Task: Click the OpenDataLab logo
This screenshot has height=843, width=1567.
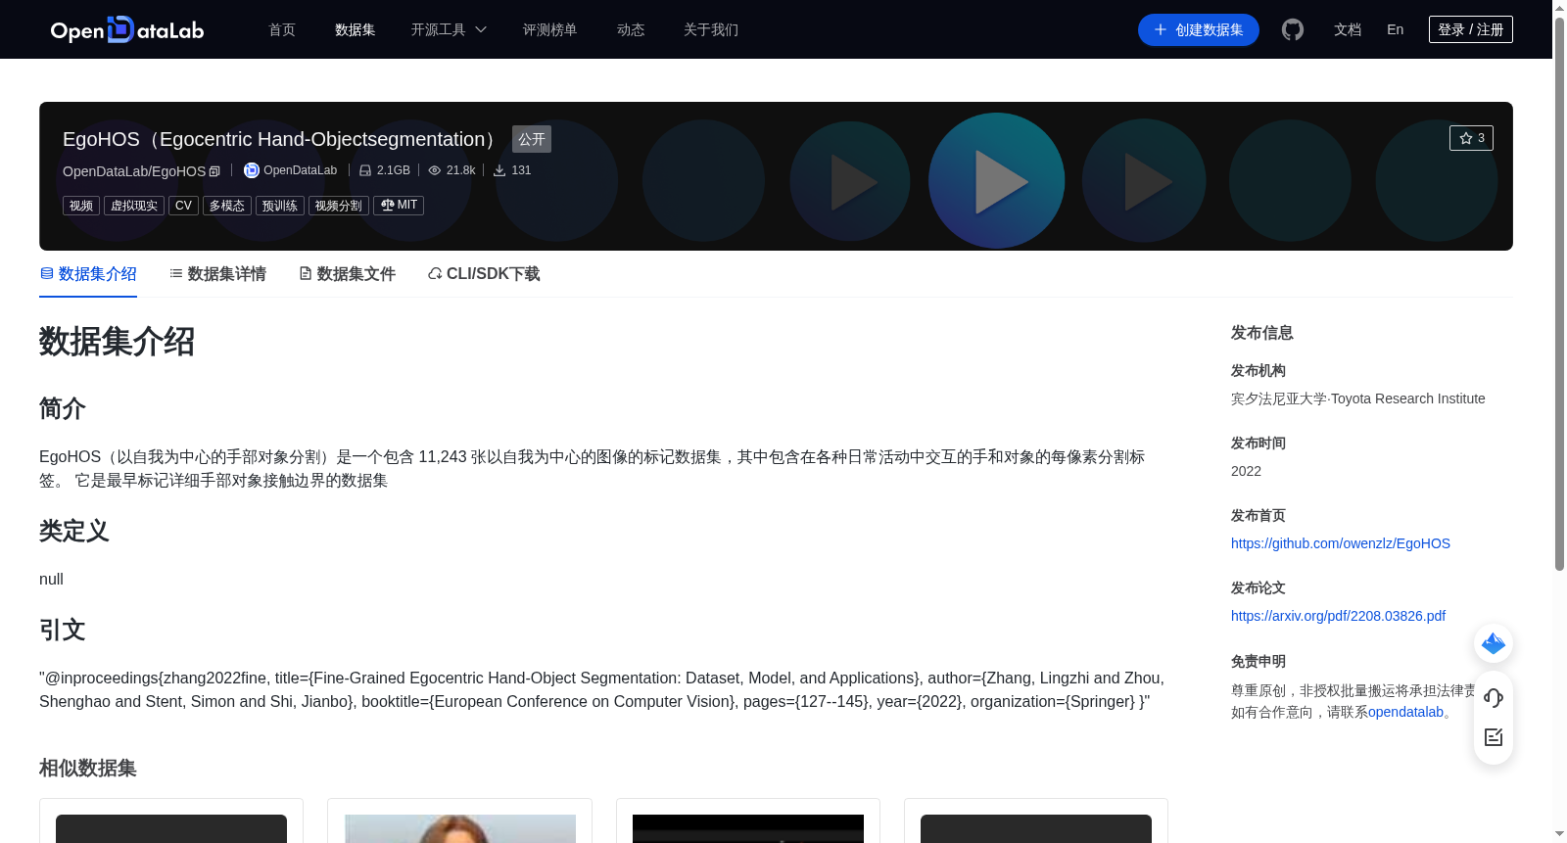Action: (x=127, y=30)
